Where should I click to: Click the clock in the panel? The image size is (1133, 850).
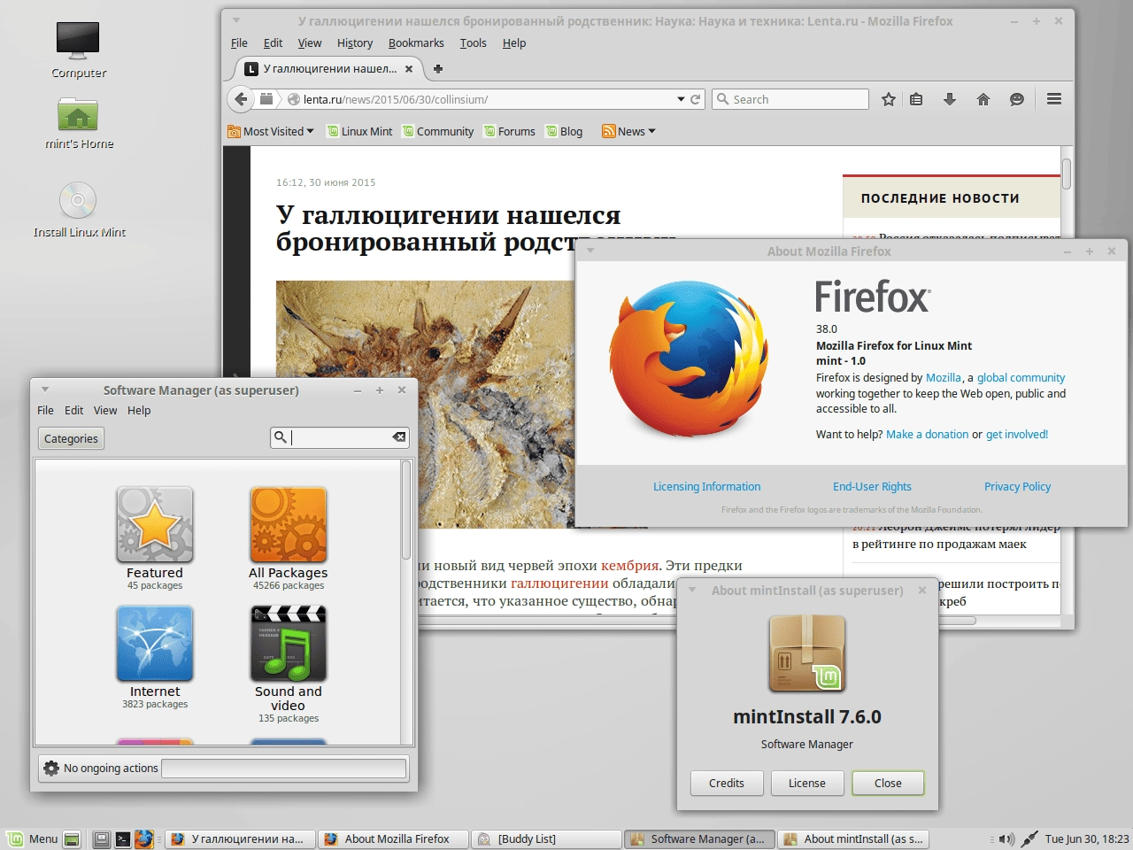click(x=1086, y=838)
